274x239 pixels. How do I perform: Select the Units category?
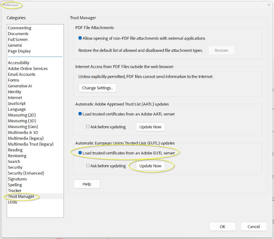coord(13,202)
